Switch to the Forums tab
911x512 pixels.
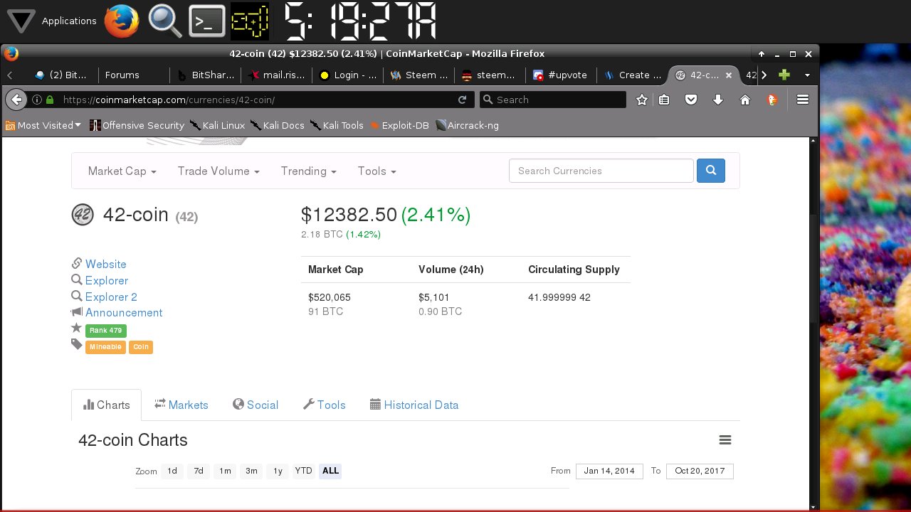(133, 75)
